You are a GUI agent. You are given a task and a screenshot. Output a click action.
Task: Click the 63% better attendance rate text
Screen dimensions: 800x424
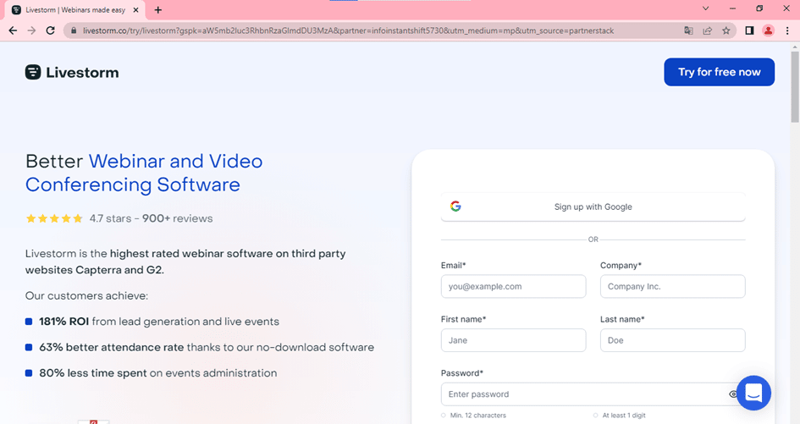tap(207, 347)
